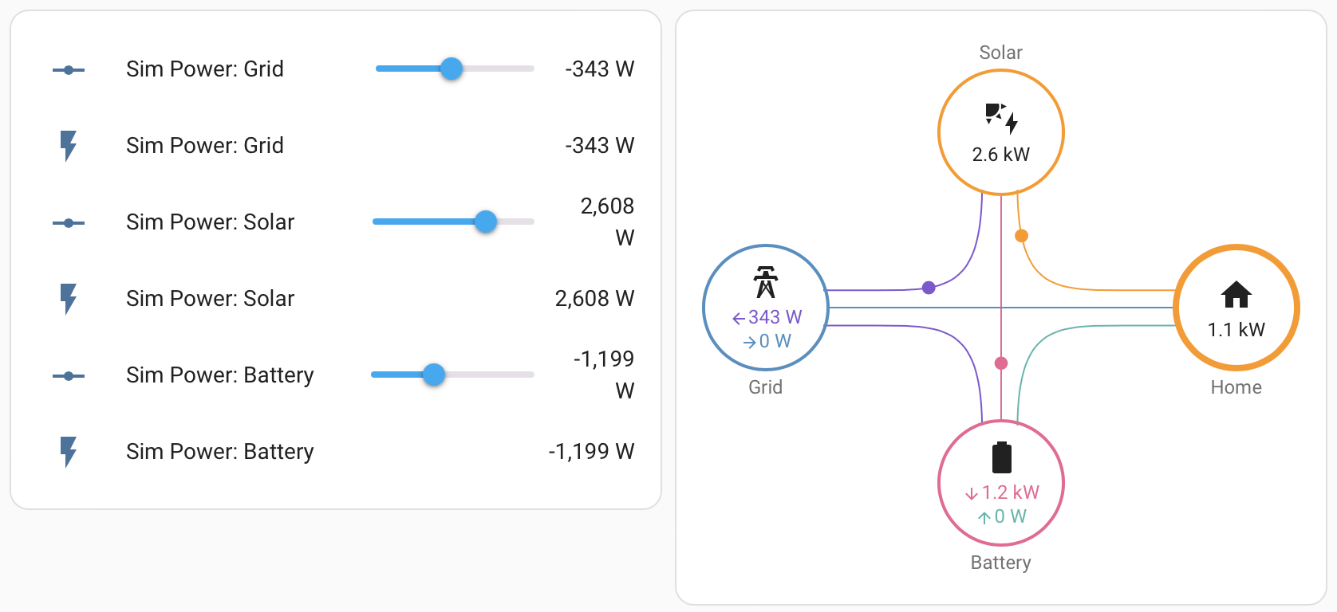The image size is (1337, 612).
Task: Select the Grid node showing 343 W import
Action: (x=765, y=308)
